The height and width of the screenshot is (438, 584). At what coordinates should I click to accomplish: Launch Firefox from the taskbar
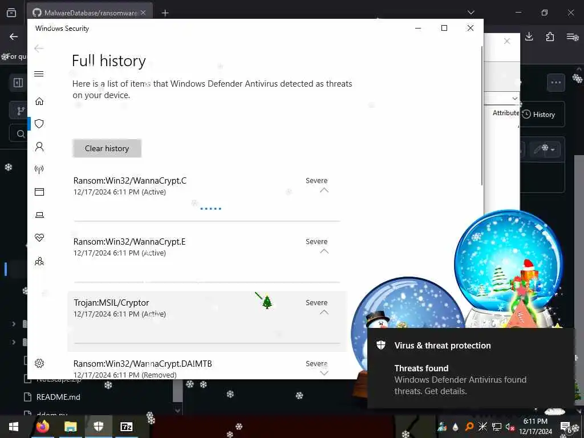click(42, 427)
